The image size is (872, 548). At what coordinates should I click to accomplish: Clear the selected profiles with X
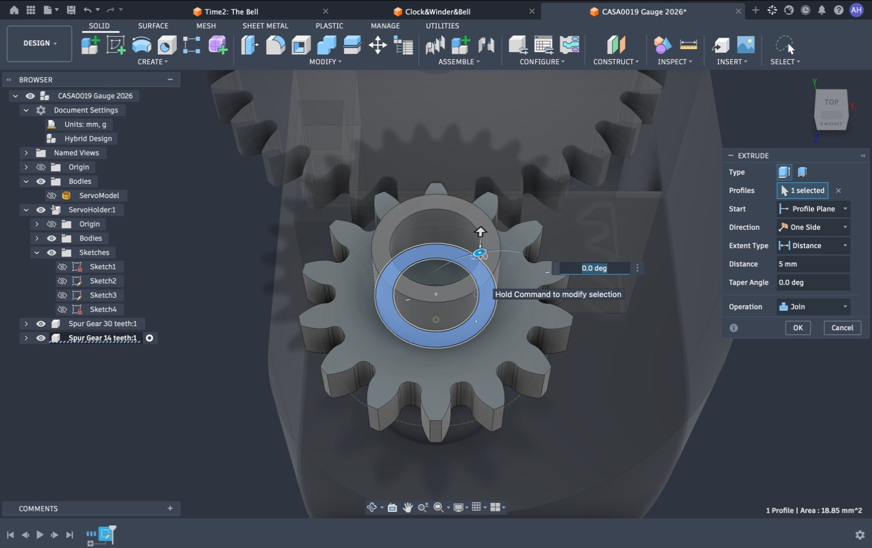click(x=838, y=191)
